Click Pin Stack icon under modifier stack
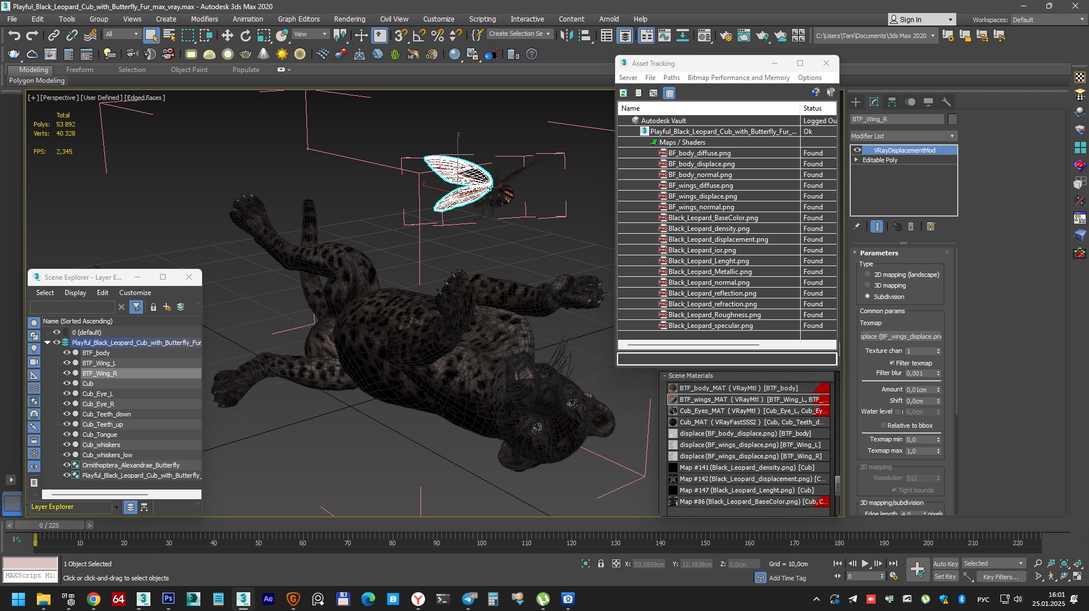The height and width of the screenshot is (611, 1089). click(x=856, y=226)
